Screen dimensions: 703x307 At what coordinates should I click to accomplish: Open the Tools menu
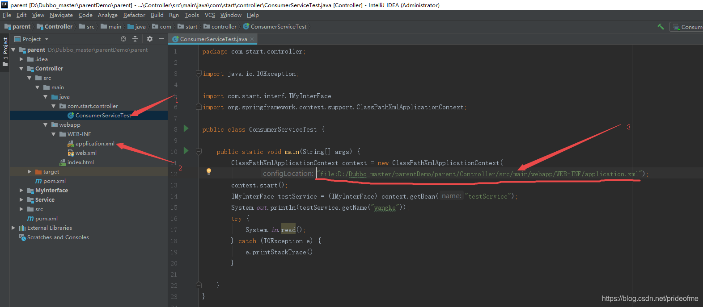coord(191,15)
